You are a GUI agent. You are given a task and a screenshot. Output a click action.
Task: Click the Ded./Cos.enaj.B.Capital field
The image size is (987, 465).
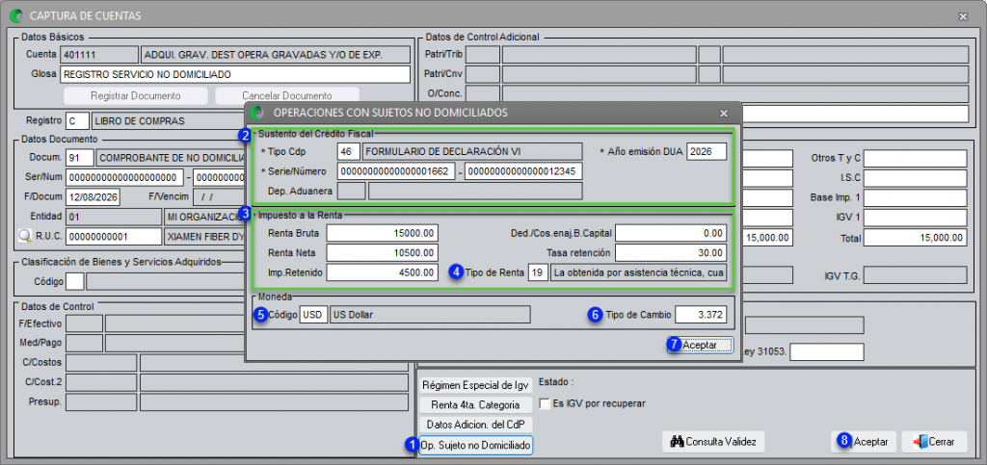[x=671, y=234]
